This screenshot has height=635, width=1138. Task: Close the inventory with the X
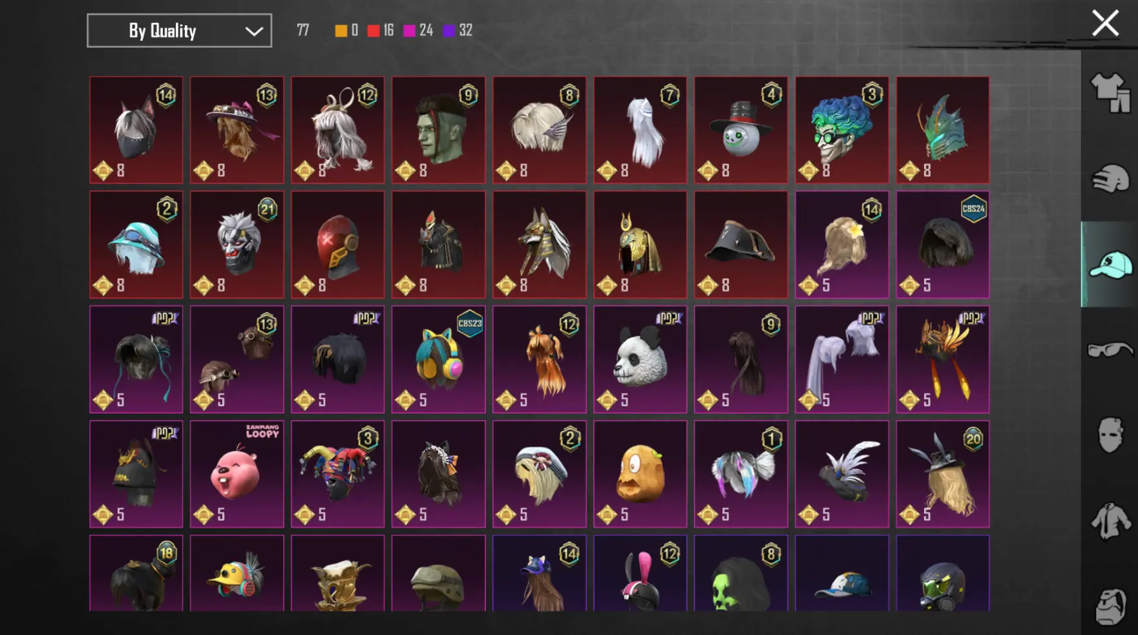click(1105, 23)
